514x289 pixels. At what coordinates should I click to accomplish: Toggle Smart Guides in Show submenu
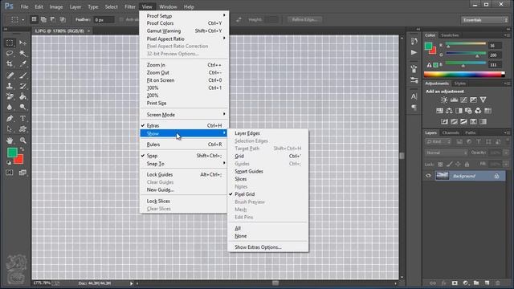click(x=267, y=171)
